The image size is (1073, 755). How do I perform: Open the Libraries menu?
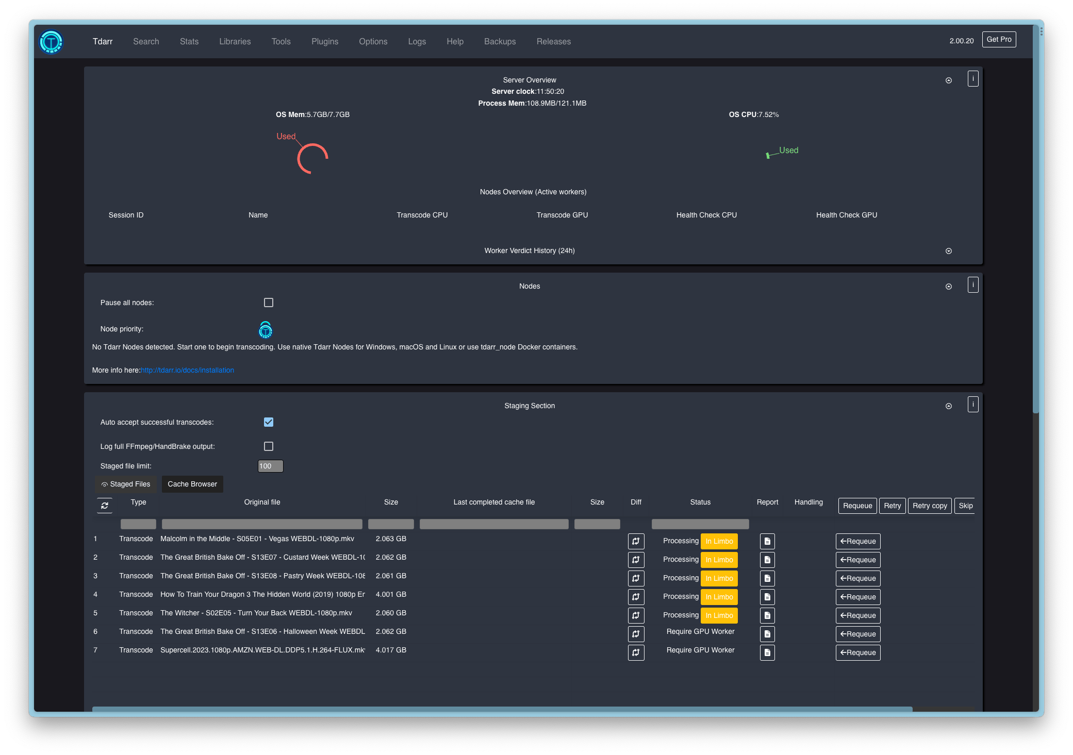(x=235, y=41)
